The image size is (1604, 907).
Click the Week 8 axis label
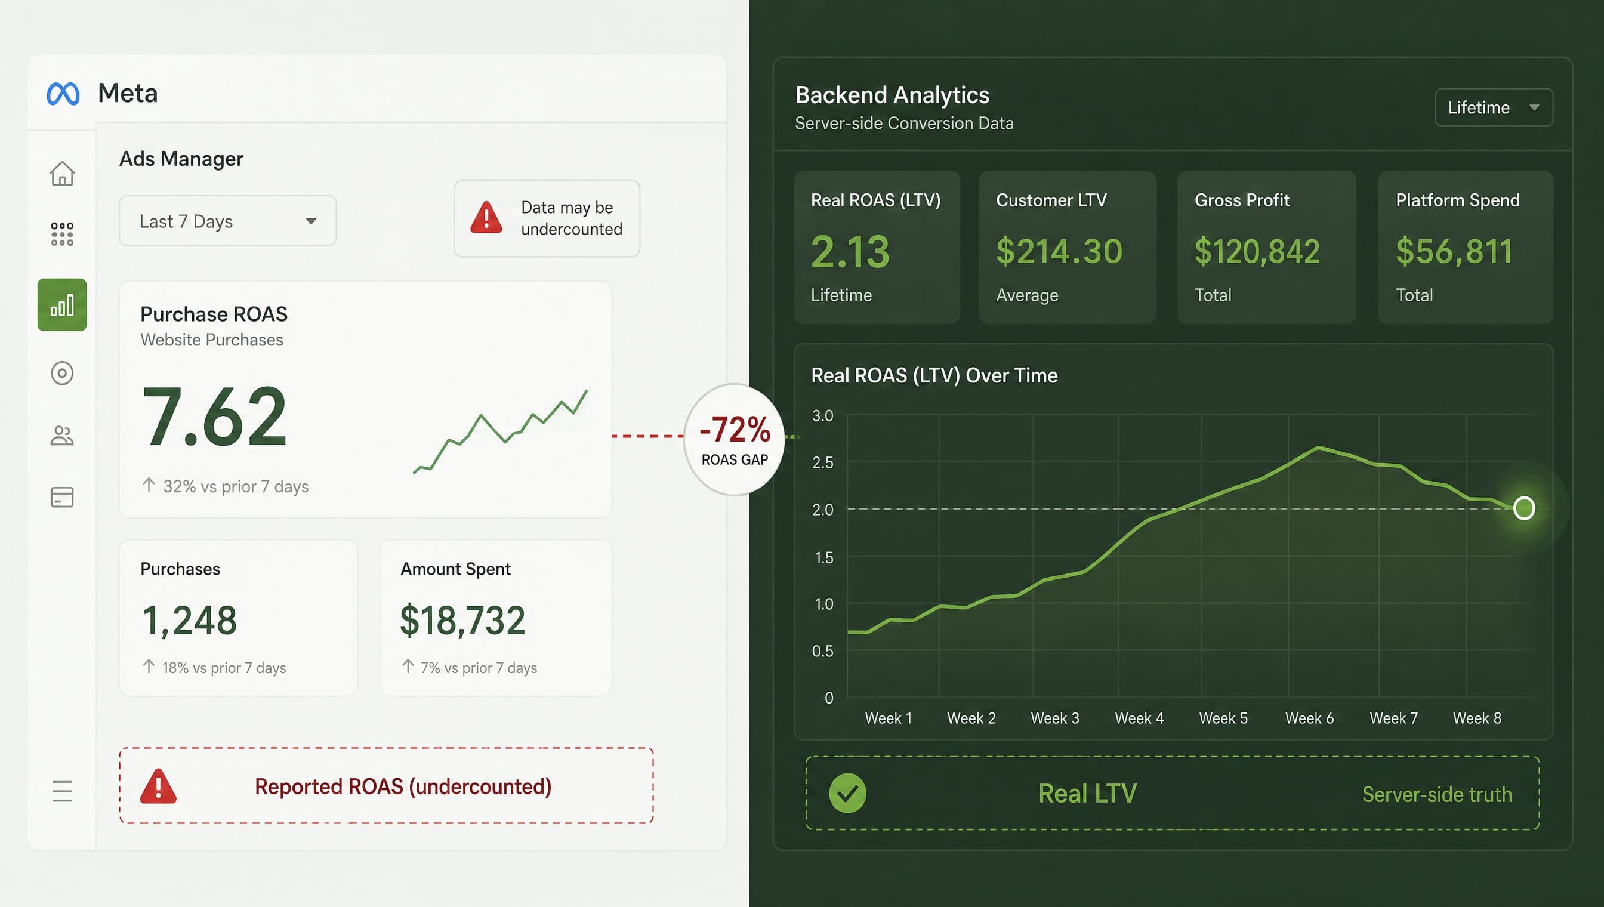(1477, 718)
